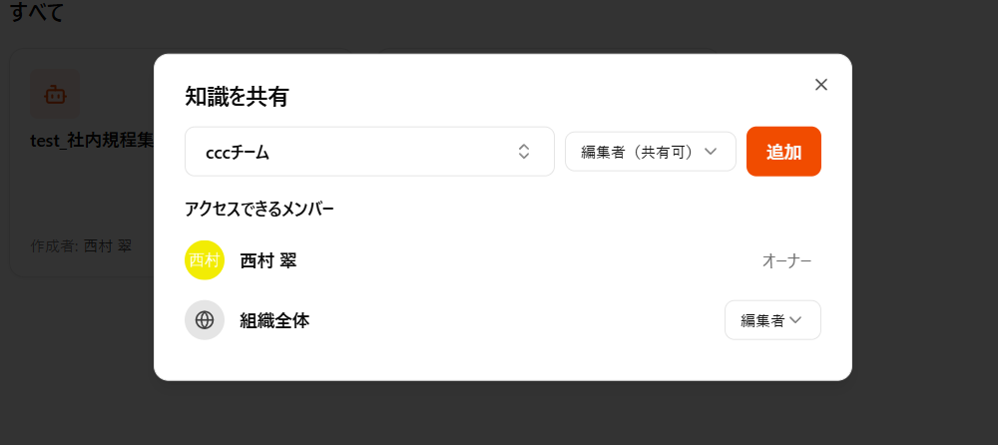Image resolution: width=998 pixels, height=445 pixels.
Task: Click the 知識を共有 dialog title
Action: (x=237, y=97)
